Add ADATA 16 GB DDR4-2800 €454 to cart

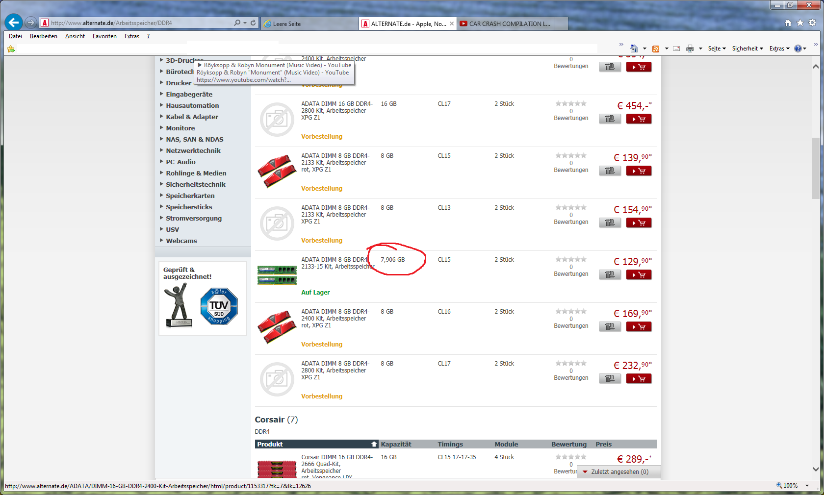coord(639,119)
